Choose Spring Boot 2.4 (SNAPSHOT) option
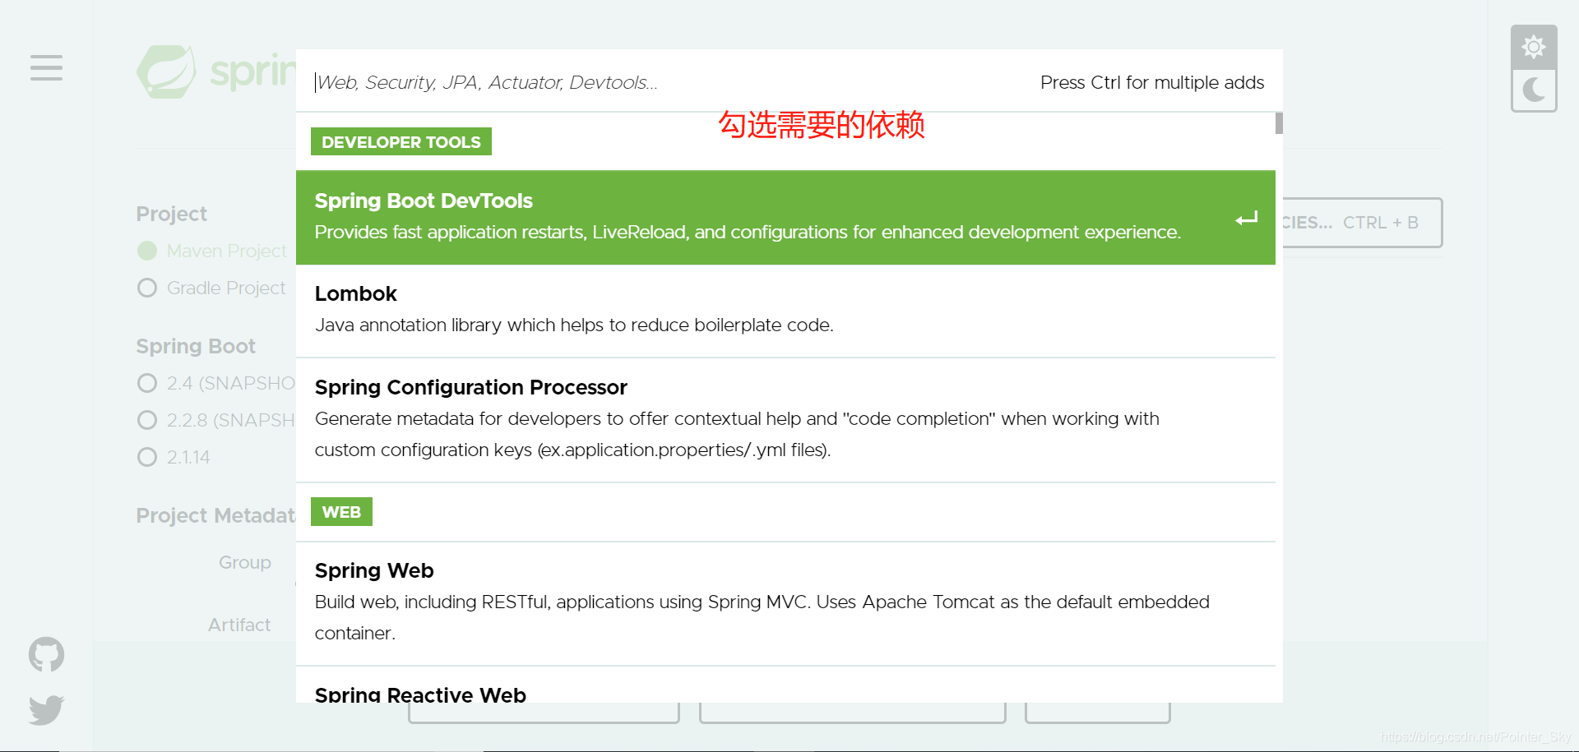The height and width of the screenshot is (752, 1579). [147, 383]
